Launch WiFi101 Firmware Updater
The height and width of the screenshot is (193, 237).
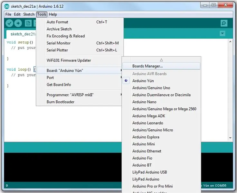tap(80, 60)
